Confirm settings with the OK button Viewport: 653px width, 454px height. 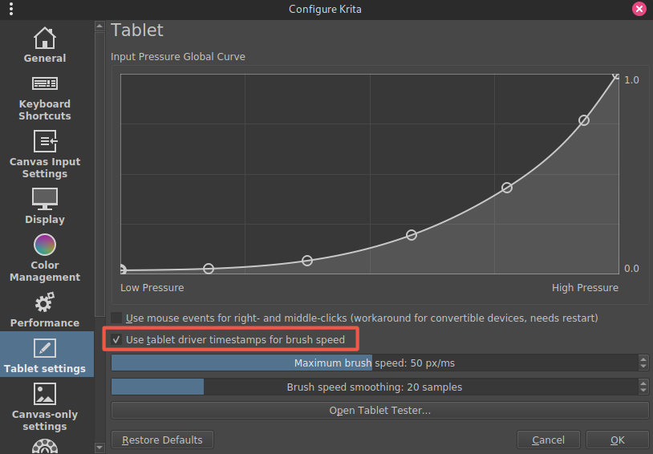617,440
